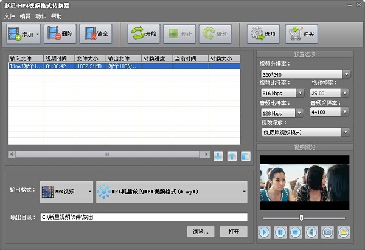Screen dimensions: 365x250
Task: Open the 编辑 menu
Action: click(x=25, y=16)
